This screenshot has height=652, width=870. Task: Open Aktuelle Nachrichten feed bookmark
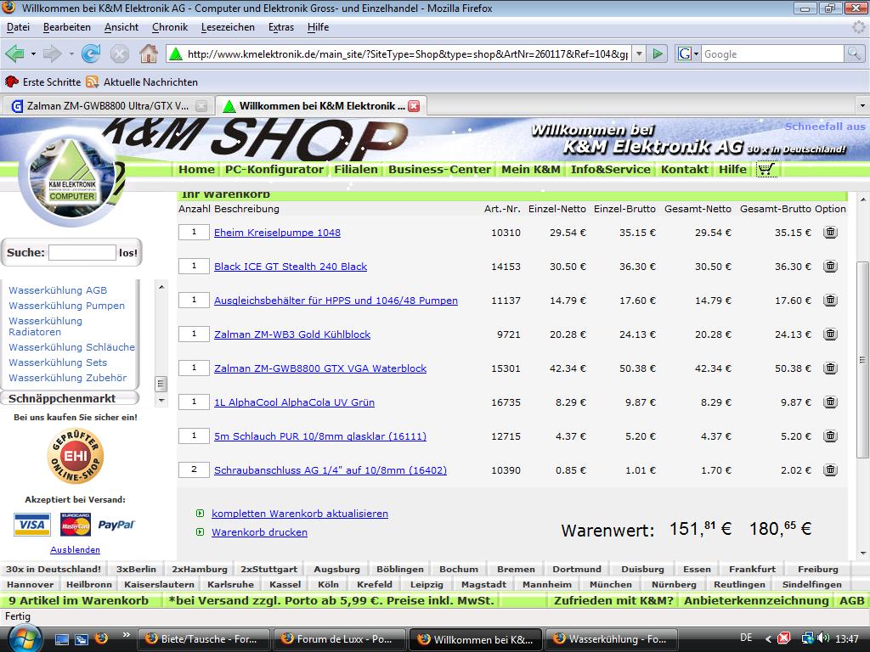[142, 82]
